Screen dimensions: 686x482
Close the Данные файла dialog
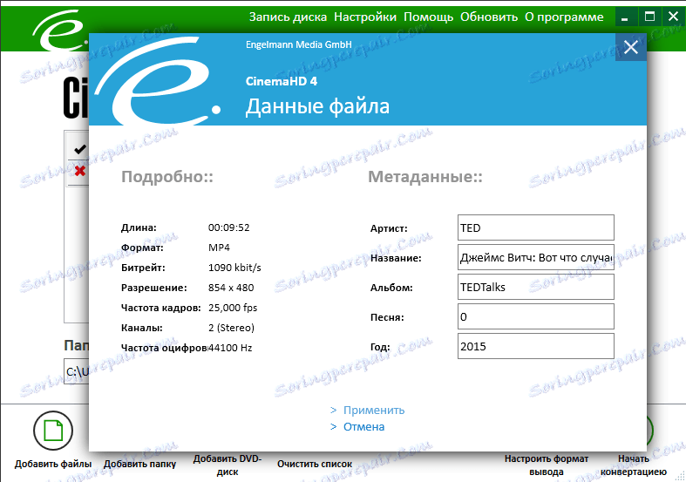pyautogui.click(x=630, y=47)
